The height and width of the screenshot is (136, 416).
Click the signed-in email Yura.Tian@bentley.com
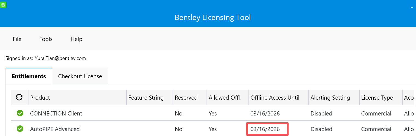pos(60,58)
